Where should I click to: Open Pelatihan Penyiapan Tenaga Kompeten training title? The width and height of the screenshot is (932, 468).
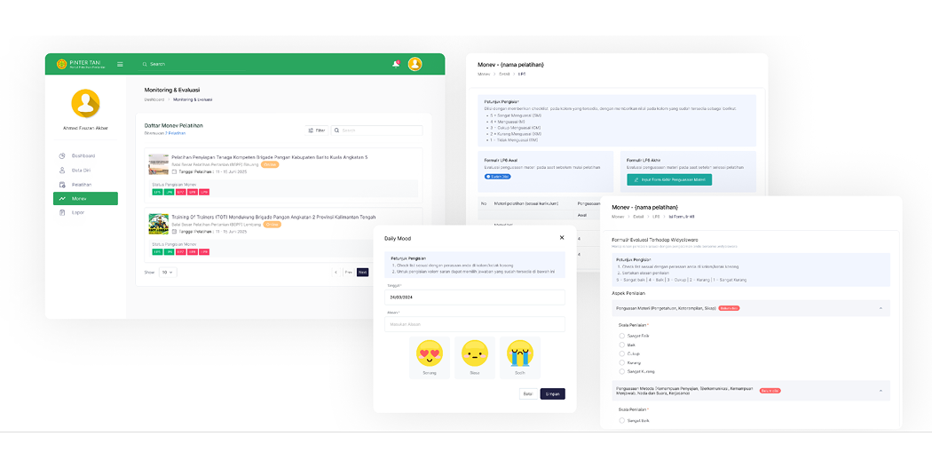(x=269, y=157)
